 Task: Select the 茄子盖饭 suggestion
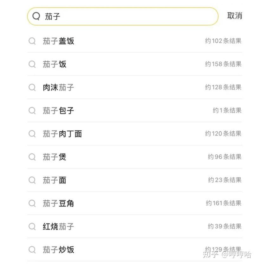tap(59, 41)
